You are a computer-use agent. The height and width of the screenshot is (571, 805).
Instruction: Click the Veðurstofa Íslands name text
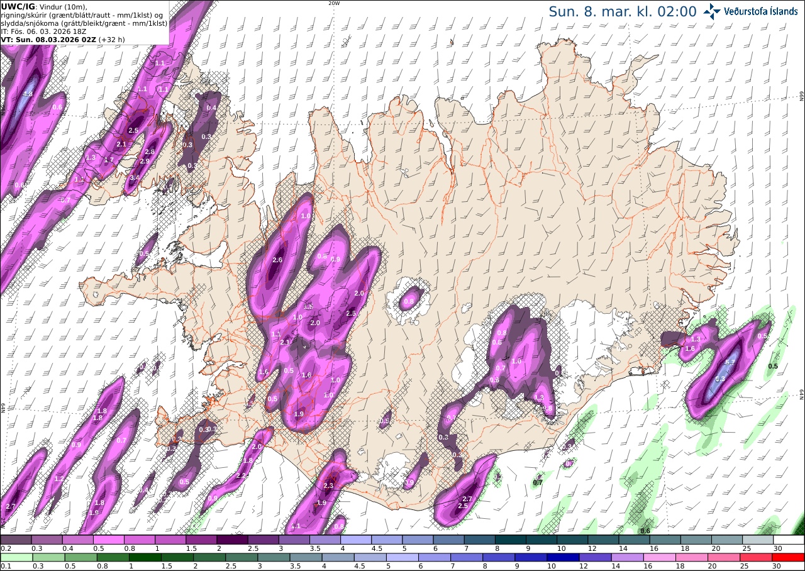coord(761,11)
